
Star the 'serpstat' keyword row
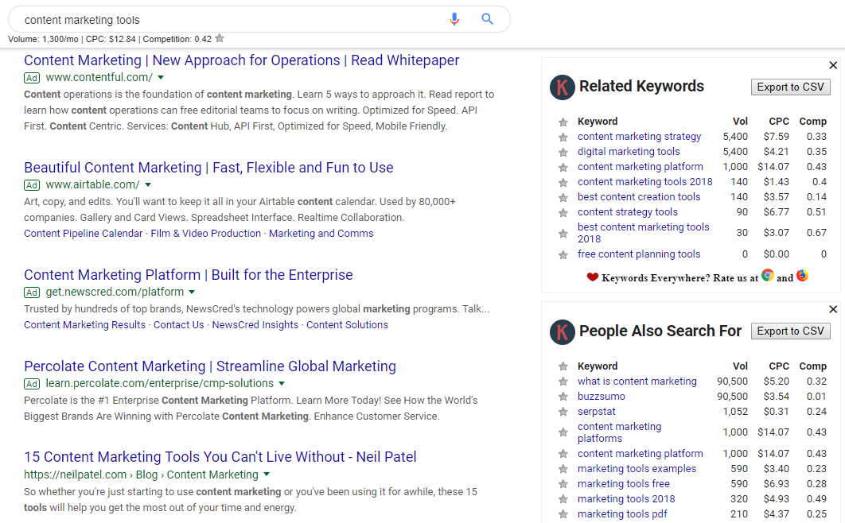pyautogui.click(x=563, y=412)
